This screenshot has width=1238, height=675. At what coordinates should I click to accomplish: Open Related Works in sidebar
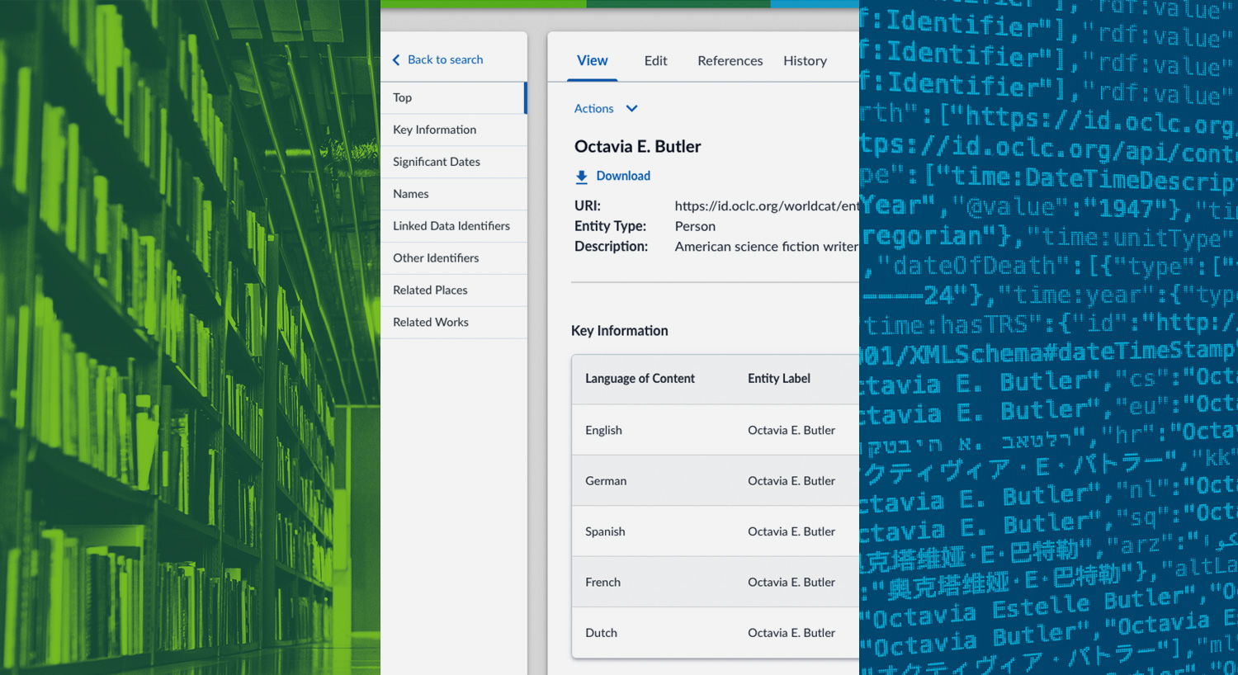[430, 323]
